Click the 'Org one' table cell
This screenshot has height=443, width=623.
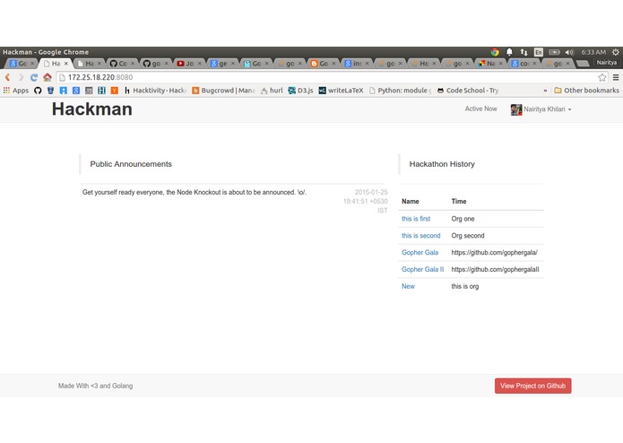463,219
